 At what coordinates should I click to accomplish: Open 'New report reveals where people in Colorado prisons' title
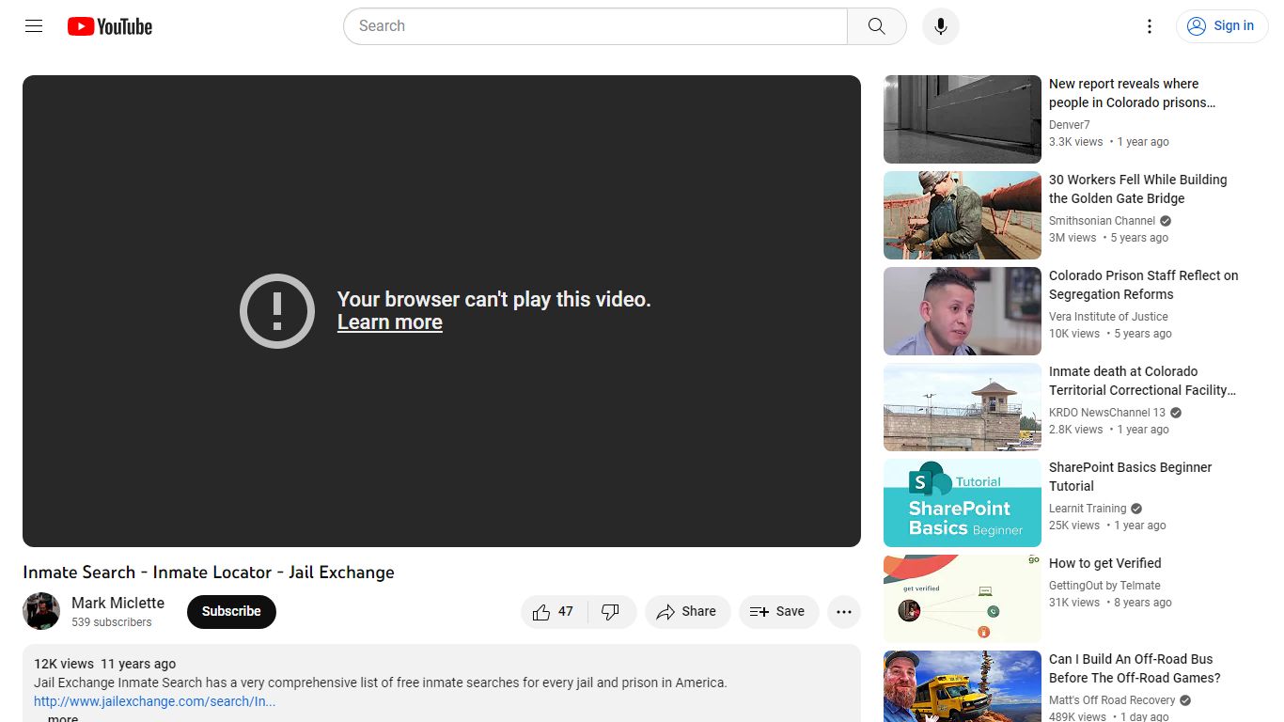click(1133, 93)
